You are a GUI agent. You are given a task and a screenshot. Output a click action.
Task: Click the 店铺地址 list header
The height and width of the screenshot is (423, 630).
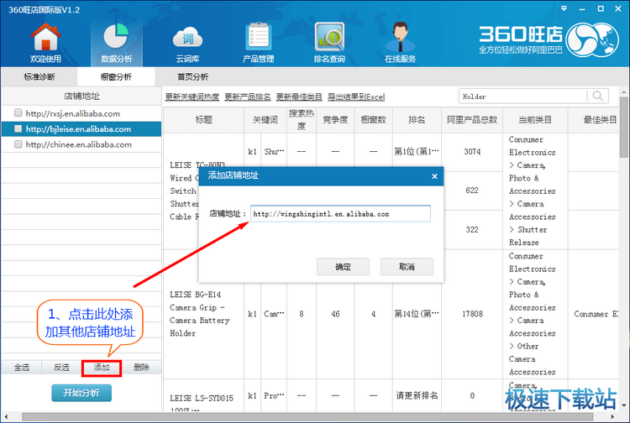(81, 97)
